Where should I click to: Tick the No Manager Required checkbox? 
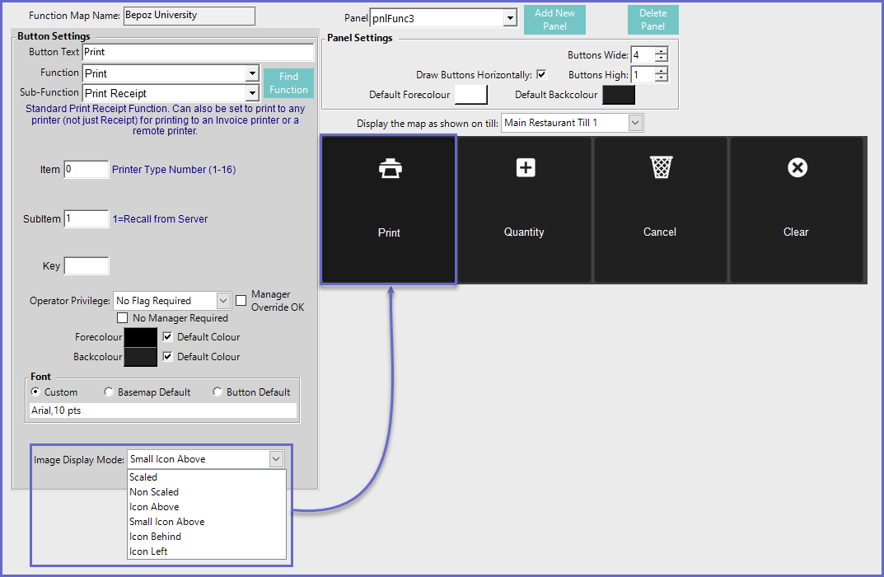tap(122, 318)
